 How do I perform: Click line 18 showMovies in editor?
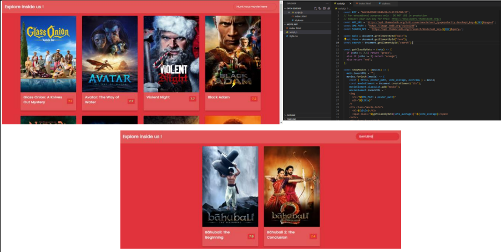point(366,70)
